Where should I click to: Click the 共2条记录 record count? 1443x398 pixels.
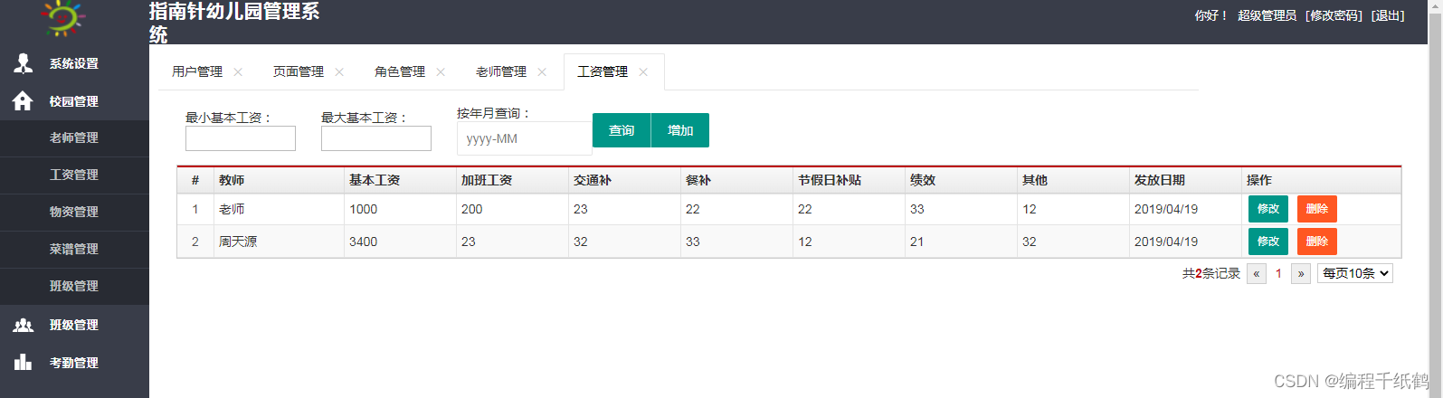pos(1211,273)
